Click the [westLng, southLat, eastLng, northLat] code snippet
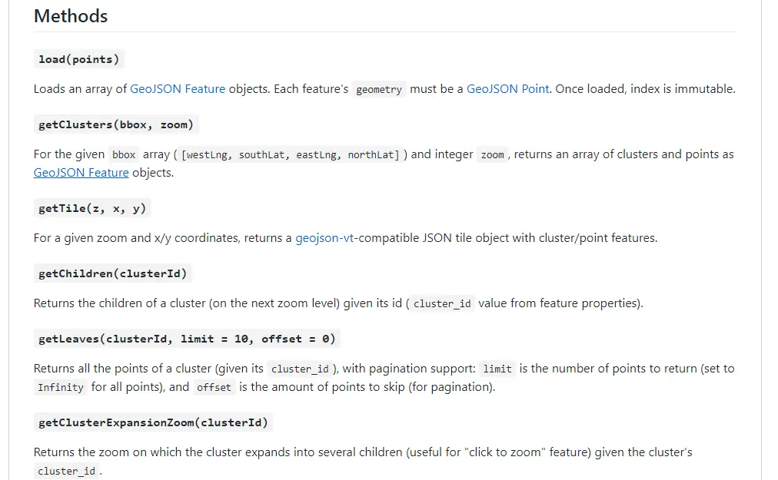The image size is (778, 480). (290, 155)
